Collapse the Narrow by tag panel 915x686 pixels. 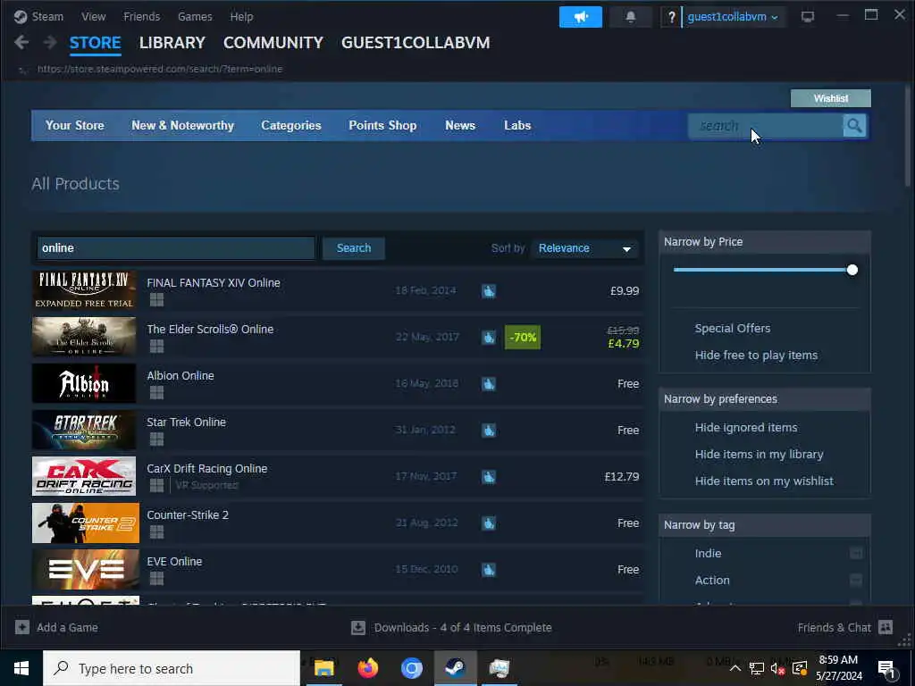click(765, 525)
